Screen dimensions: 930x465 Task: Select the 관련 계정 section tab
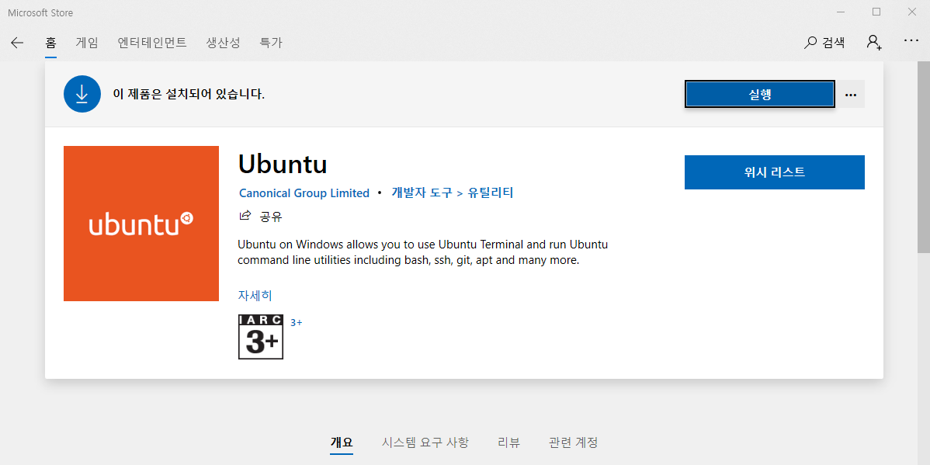[x=574, y=442]
